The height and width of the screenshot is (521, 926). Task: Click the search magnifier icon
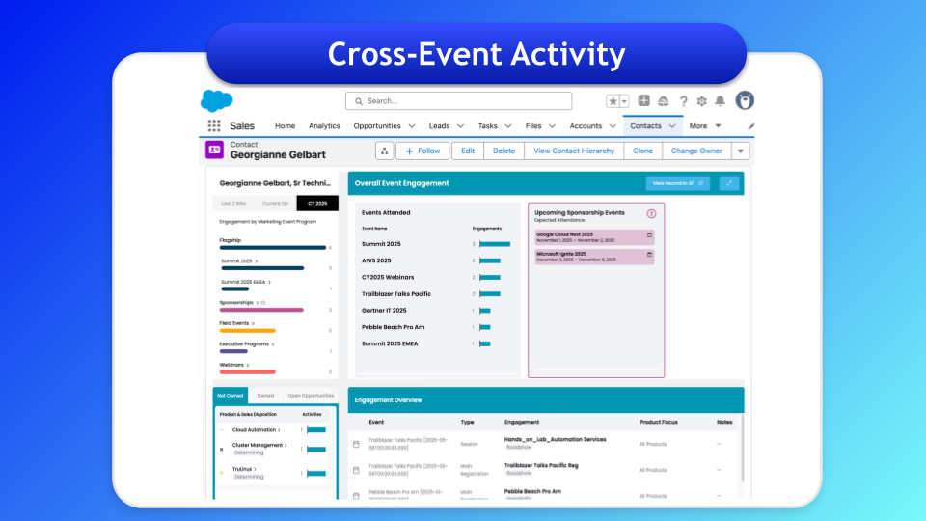tap(359, 101)
